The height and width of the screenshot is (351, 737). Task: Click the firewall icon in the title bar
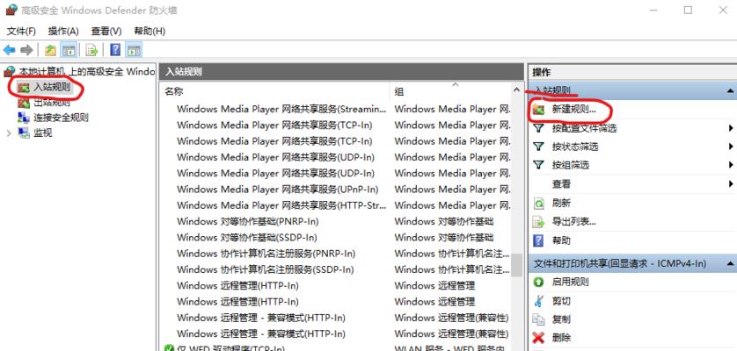pyautogui.click(x=11, y=10)
